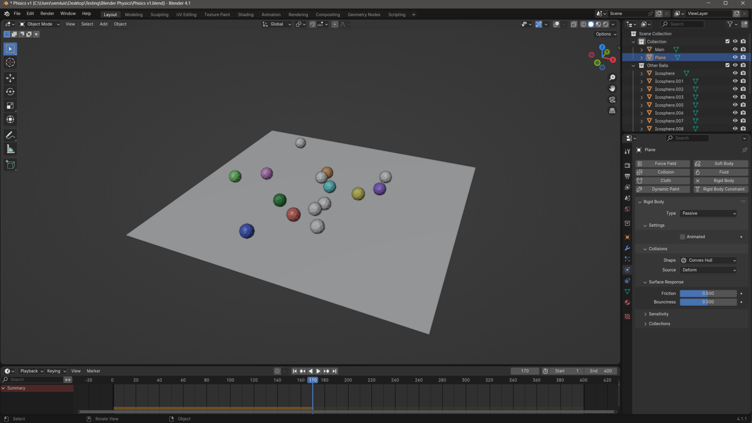Click the Rigid Body Constraint button
Image resolution: width=752 pixels, height=423 pixels.
point(720,189)
